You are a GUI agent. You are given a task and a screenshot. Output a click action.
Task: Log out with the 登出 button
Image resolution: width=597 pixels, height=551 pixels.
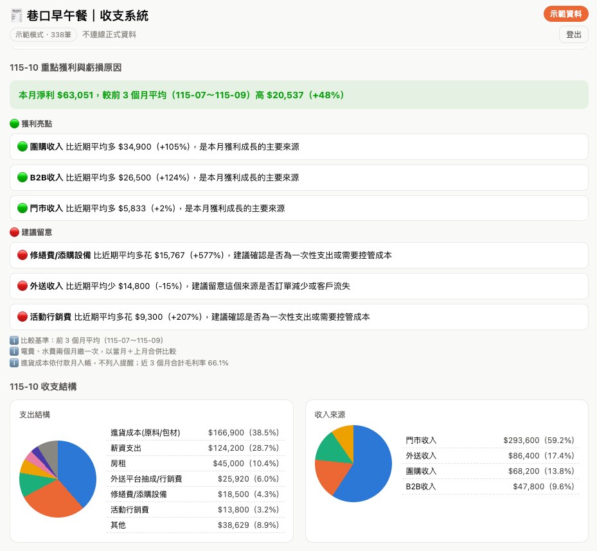pos(573,35)
